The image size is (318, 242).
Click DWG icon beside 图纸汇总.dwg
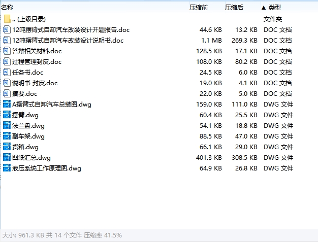click(7, 158)
